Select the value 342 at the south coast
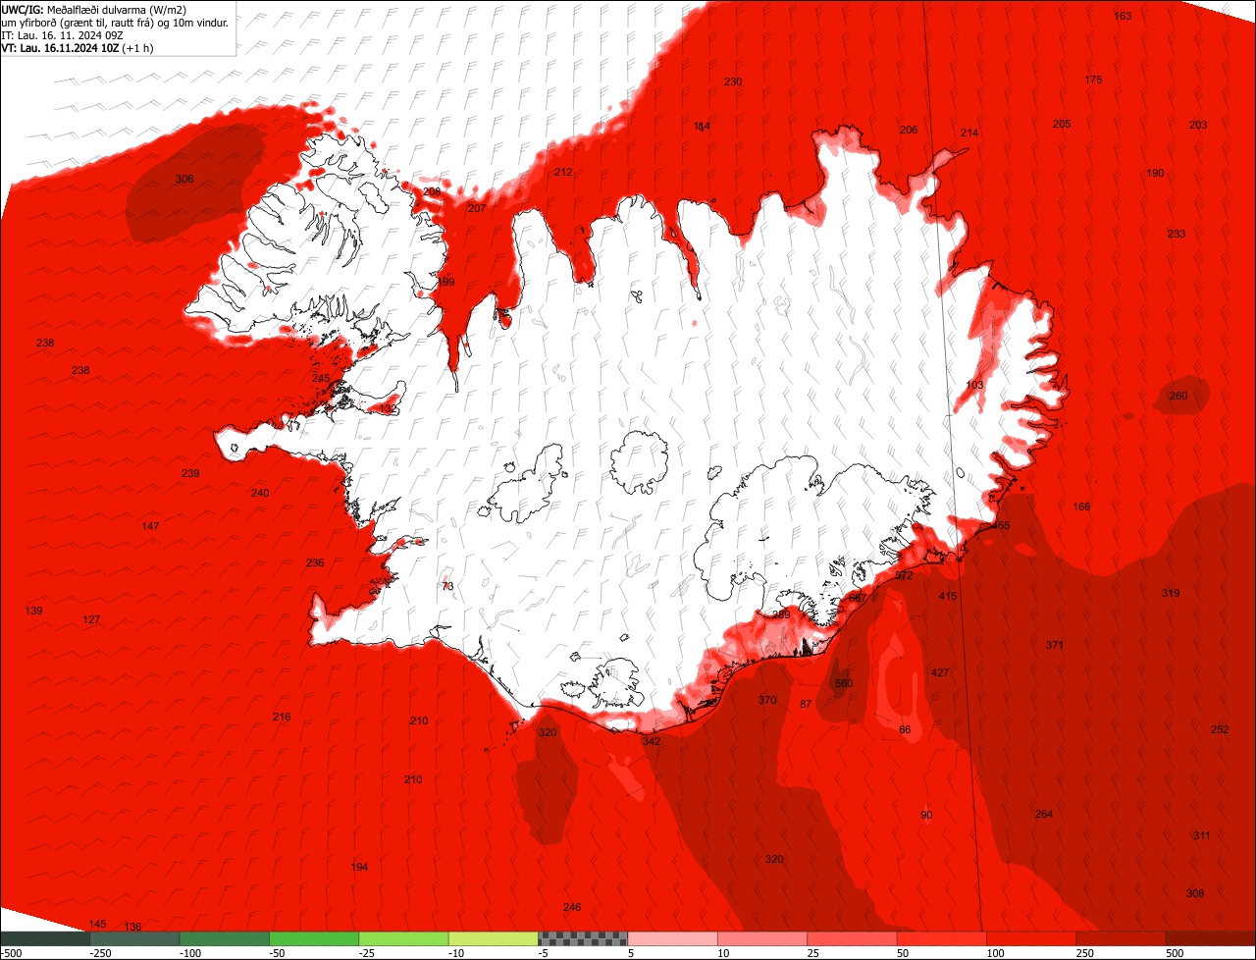Image resolution: width=1256 pixels, height=960 pixels. click(x=652, y=741)
